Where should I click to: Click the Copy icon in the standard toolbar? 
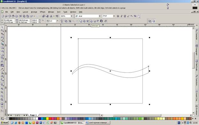(24, 16)
